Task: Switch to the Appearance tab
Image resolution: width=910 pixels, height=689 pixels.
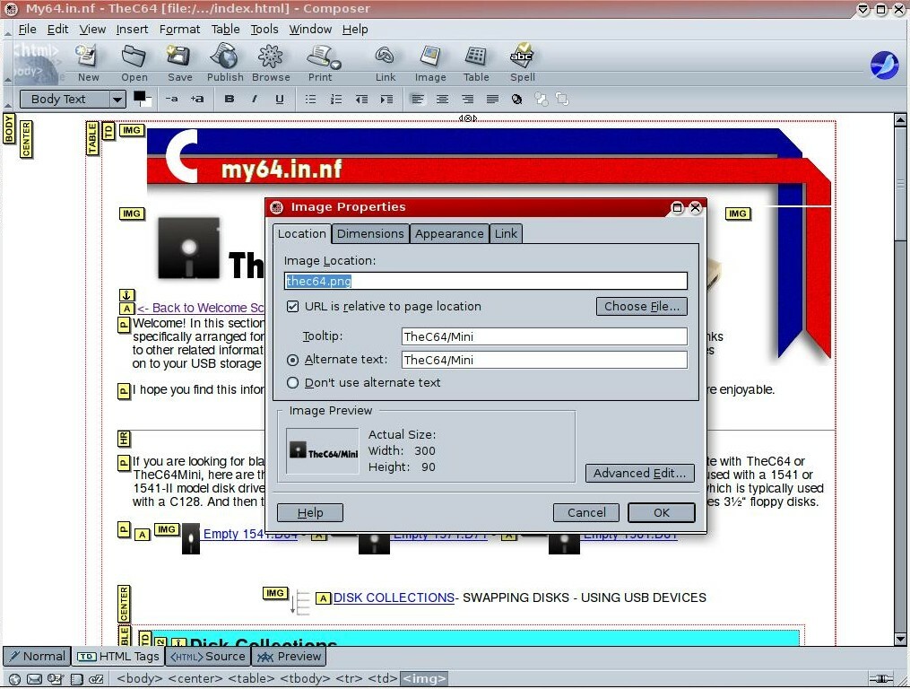Action: [x=448, y=233]
